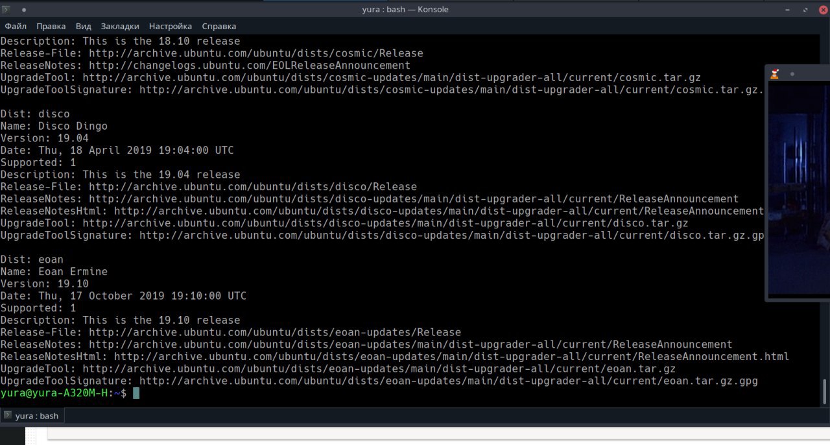Click the VLC video preview area
This screenshot has height=445, width=830.
[x=799, y=189]
